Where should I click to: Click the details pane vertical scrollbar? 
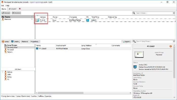(174, 62)
